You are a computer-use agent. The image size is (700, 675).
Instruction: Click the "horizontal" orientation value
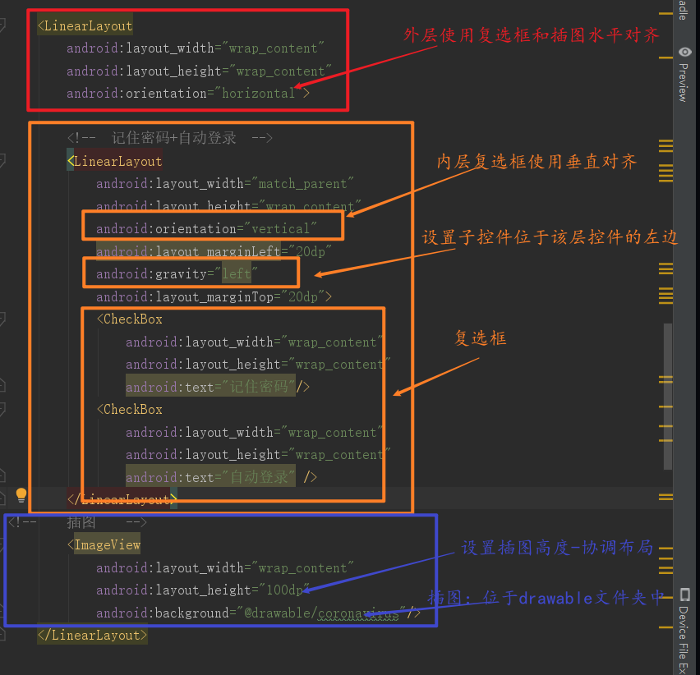click(x=259, y=94)
